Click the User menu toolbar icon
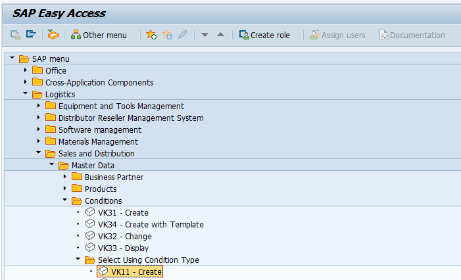 (x=15, y=35)
